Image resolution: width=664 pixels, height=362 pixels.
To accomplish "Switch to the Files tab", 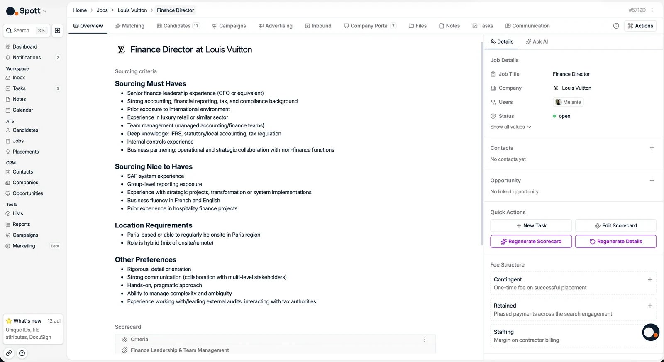I will pos(417,26).
